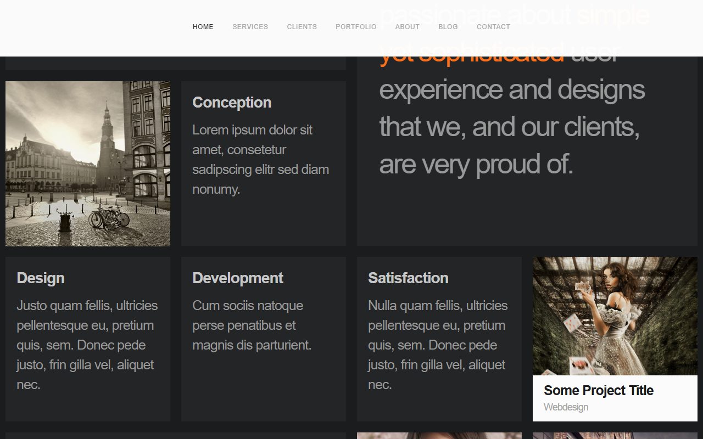This screenshot has width=703, height=439.
Task: Open the Some Project Title link
Action: click(598, 390)
